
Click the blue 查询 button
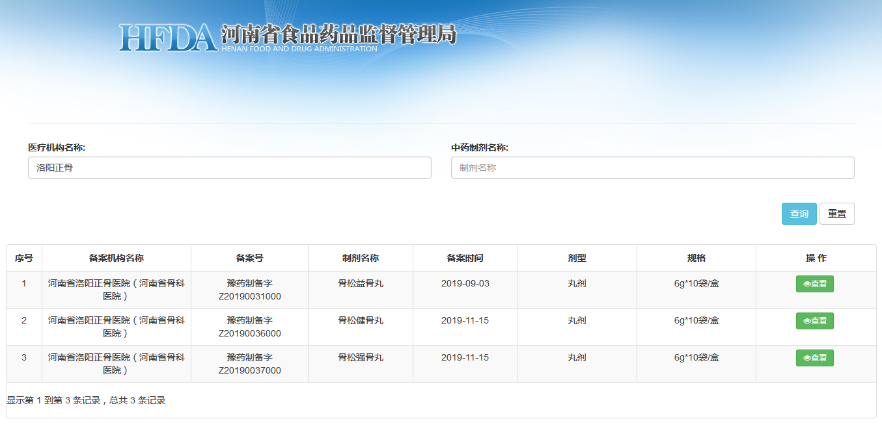pyautogui.click(x=799, y=214)
